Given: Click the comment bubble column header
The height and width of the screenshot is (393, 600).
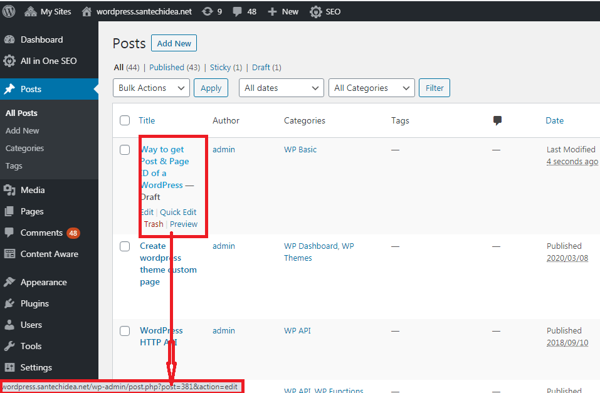Looking at the screenshot, I should [497, 120].
